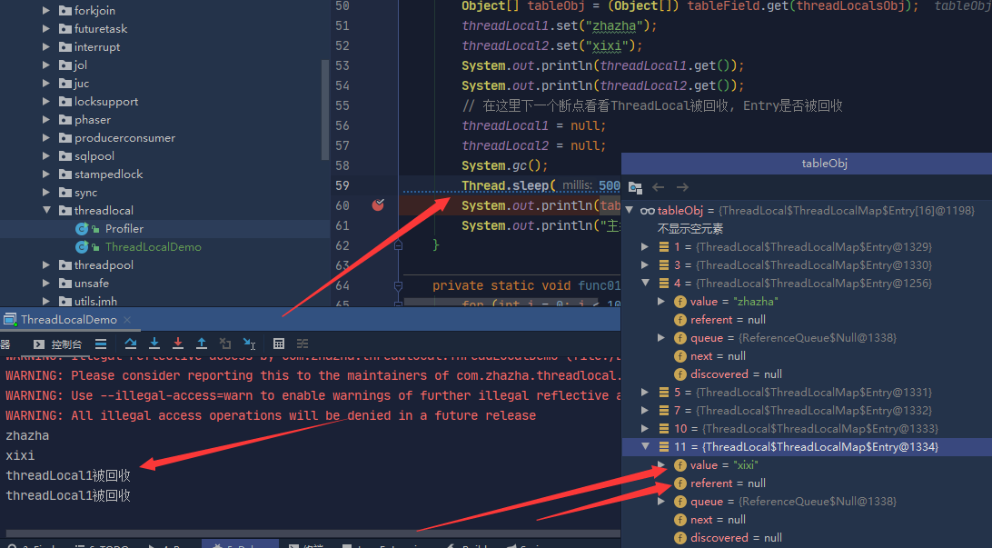Click the field icon beside referent under entry 4
Screen dimensions: 992x548
coord(680,320)
